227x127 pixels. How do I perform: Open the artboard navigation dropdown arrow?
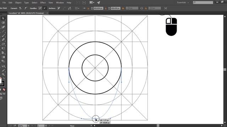[x=46, y=126]
